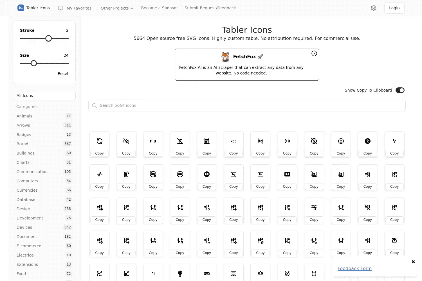
Task: Open My Favorites page
Action: 75,8
